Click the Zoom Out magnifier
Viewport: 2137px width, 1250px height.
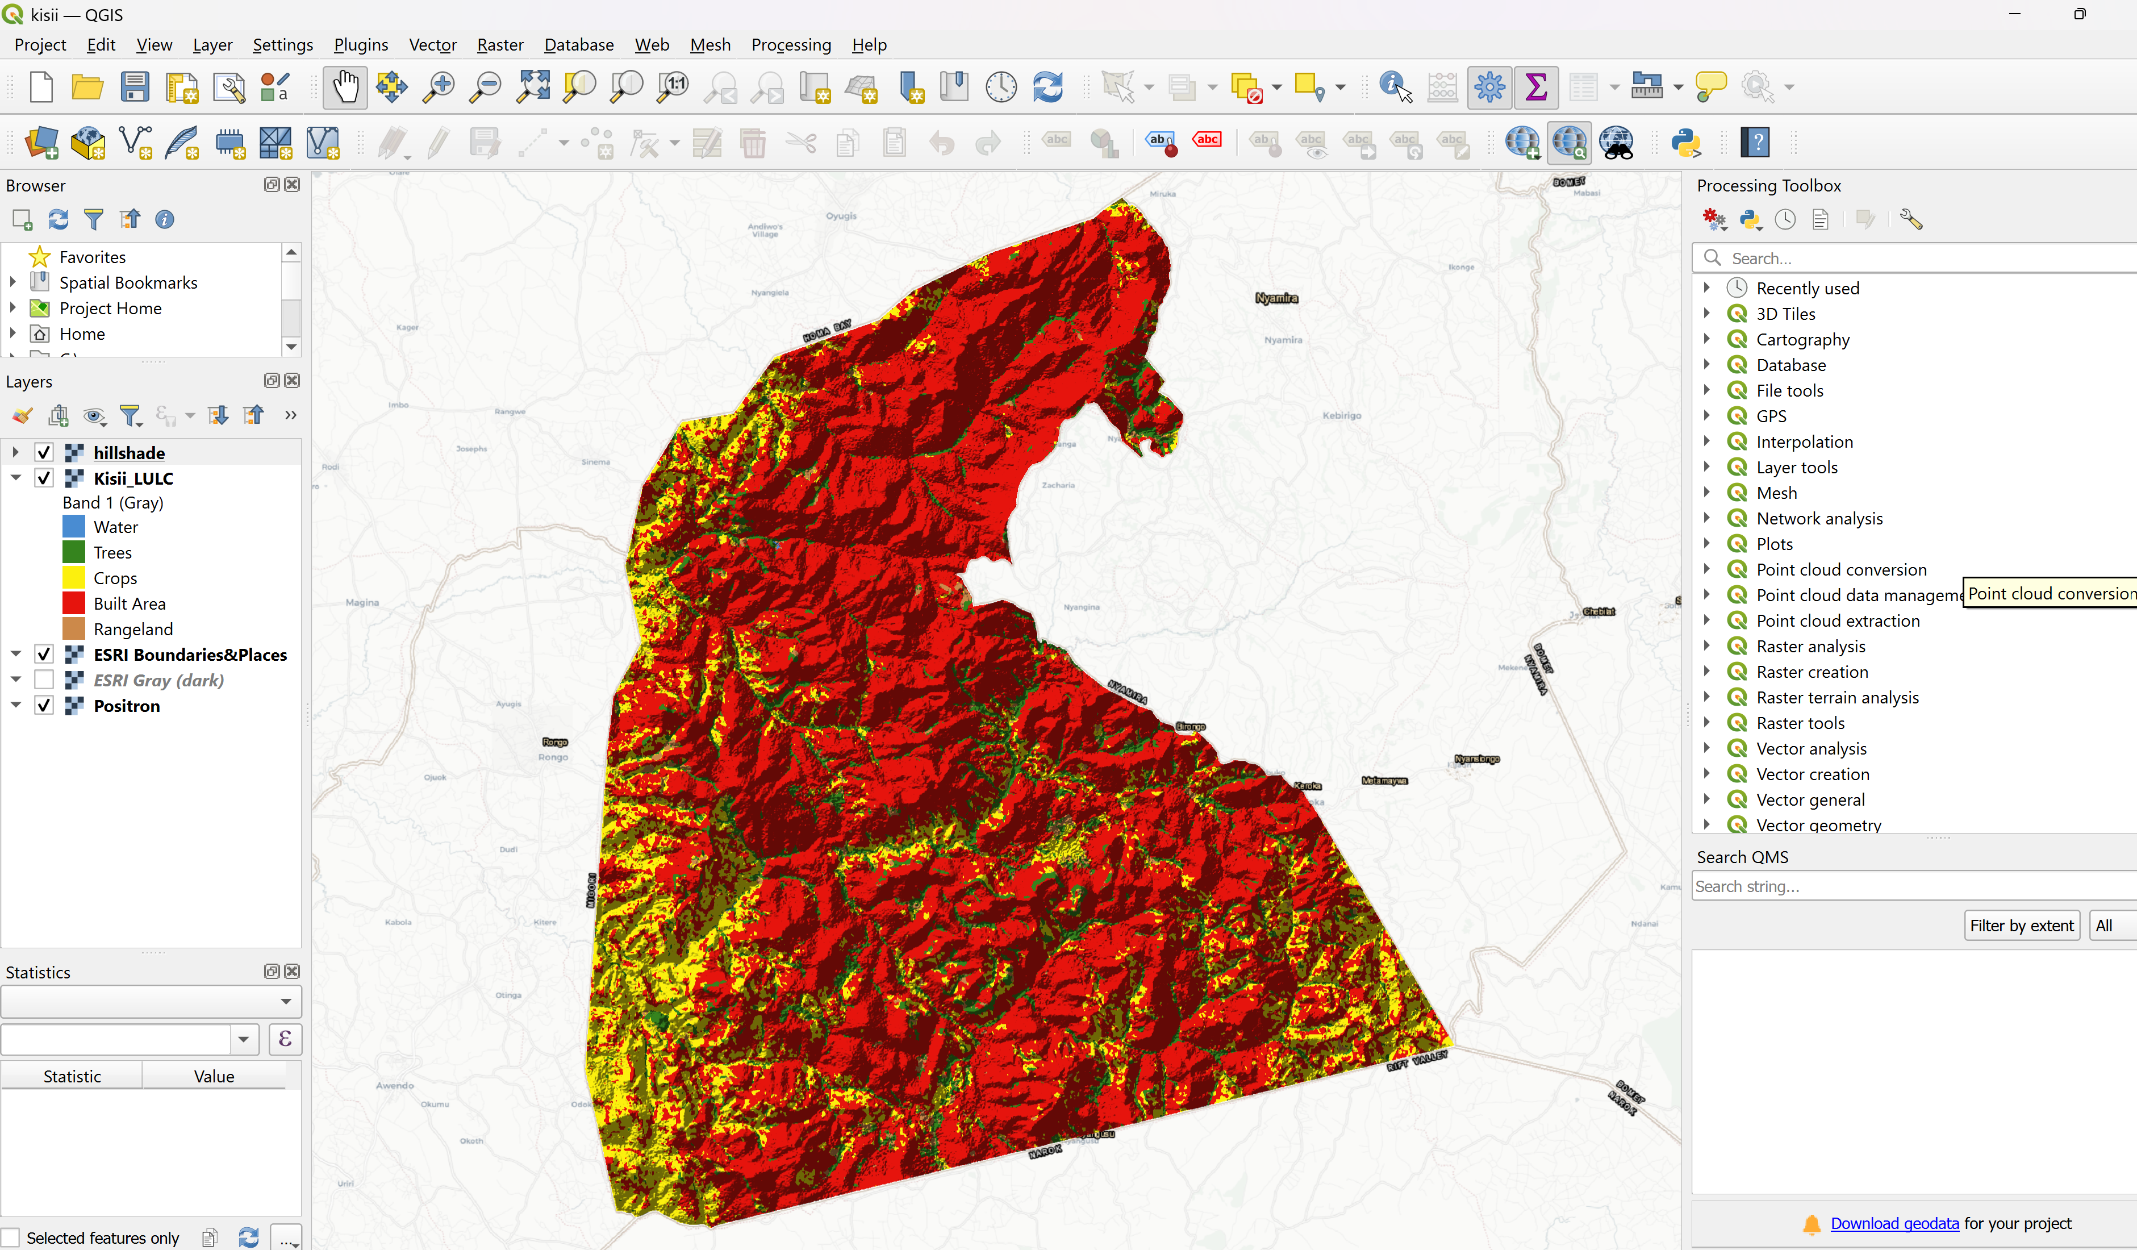click(486, 86)
